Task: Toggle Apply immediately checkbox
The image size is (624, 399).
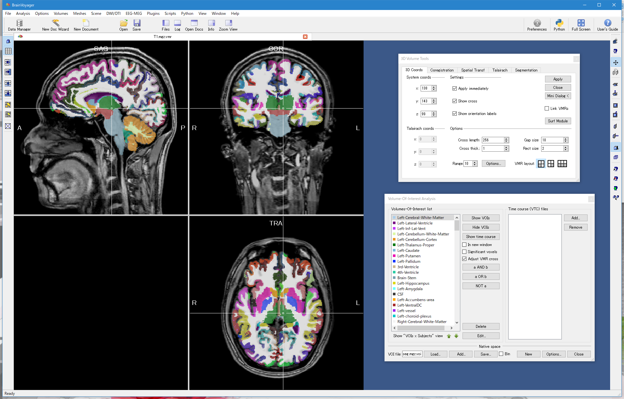Action: point(454,88)
